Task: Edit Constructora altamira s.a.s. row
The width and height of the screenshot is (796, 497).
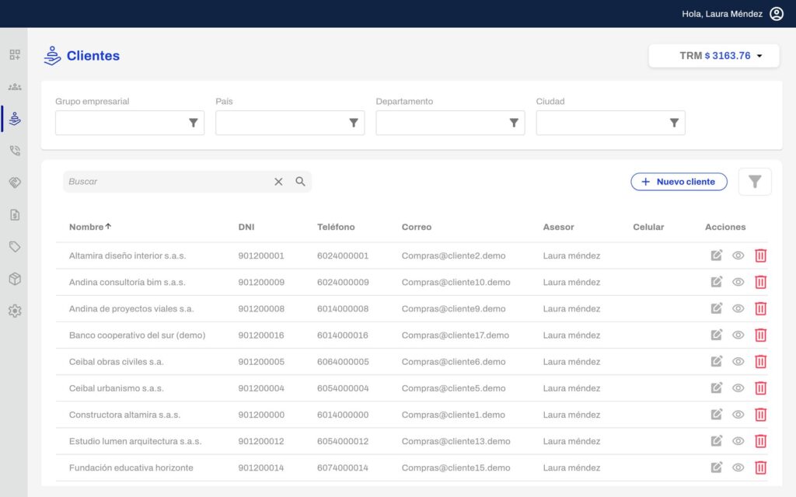Action: pyautogui.click(x=716, y=415)
